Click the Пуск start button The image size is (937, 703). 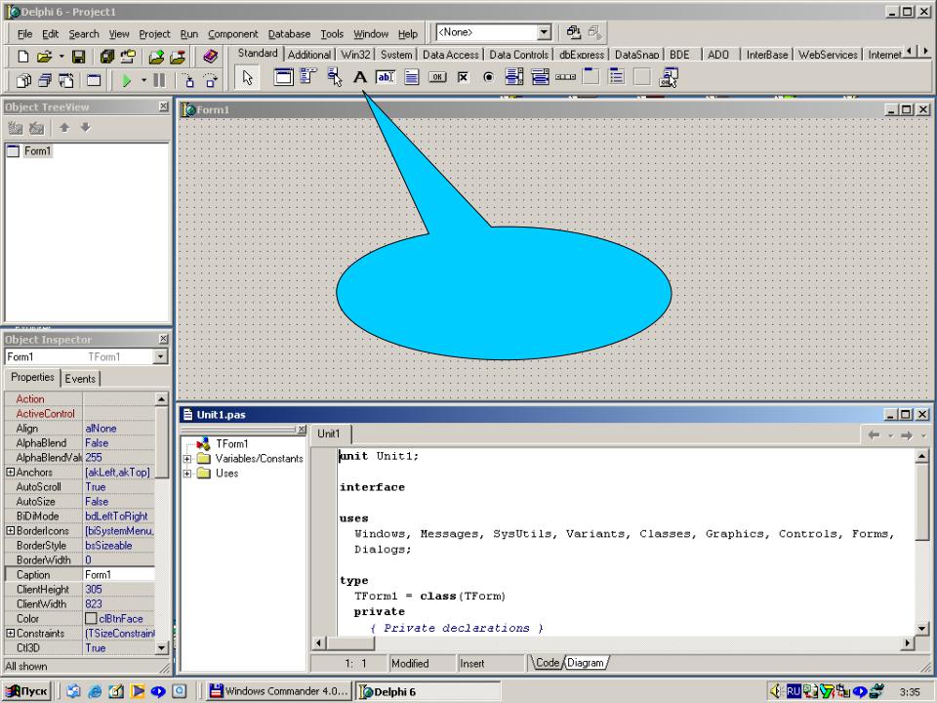coord(26,691)
